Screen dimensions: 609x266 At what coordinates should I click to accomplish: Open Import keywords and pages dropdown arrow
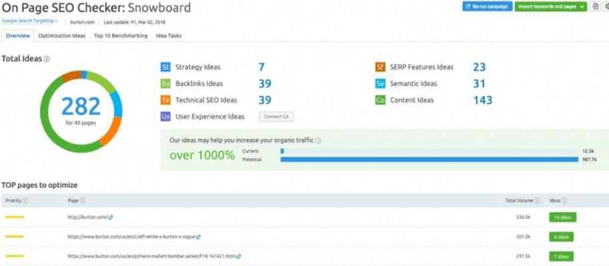(x=582, y=7)
